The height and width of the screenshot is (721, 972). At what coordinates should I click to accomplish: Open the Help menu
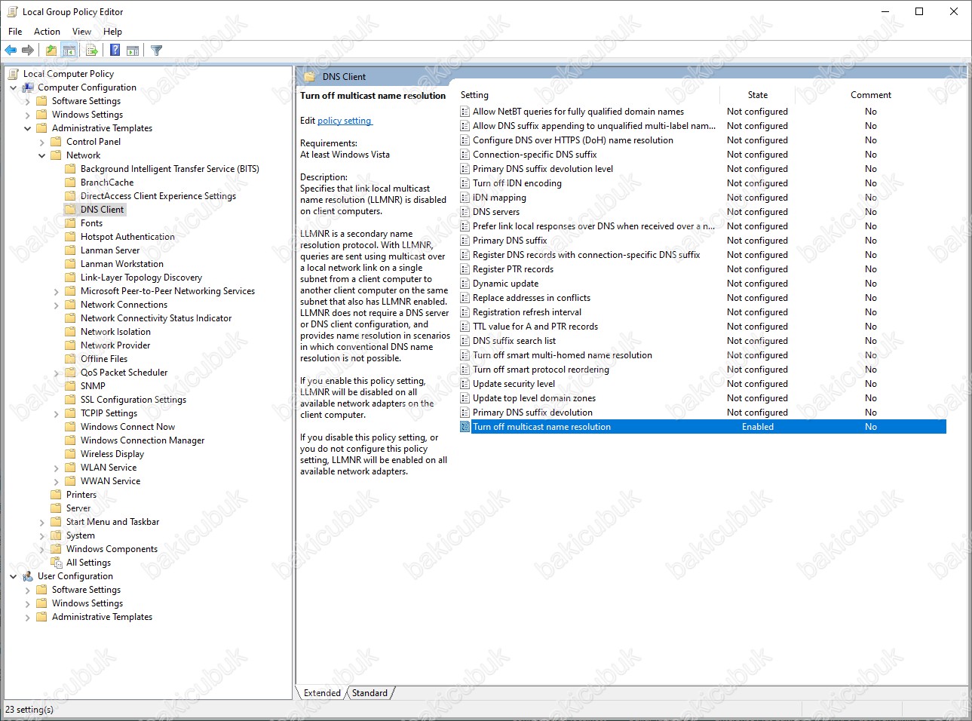[112, 32]
